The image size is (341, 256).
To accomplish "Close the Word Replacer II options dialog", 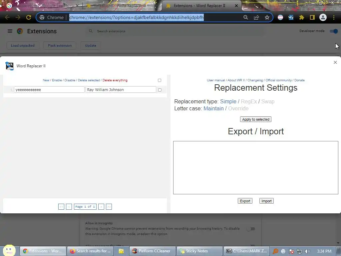I will [335, 62].
